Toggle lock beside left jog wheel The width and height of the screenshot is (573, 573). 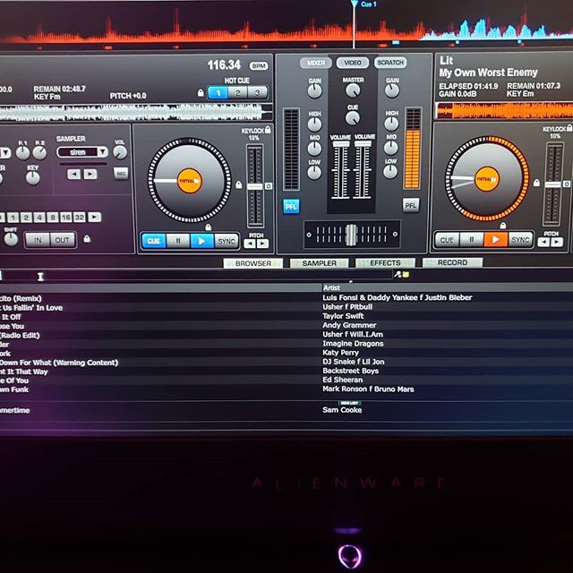(x=239, y=184)
